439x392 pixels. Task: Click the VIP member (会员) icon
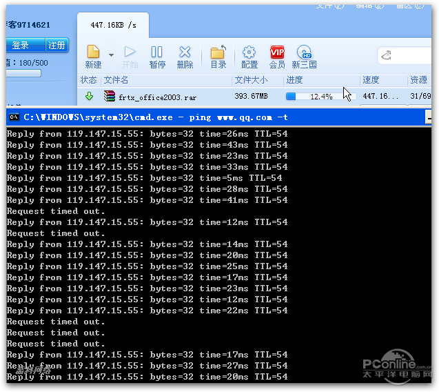(x=277, y=53)
